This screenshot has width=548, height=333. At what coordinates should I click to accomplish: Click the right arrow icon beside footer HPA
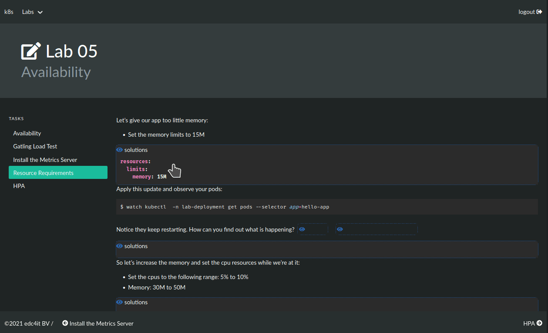pos(539,323)
